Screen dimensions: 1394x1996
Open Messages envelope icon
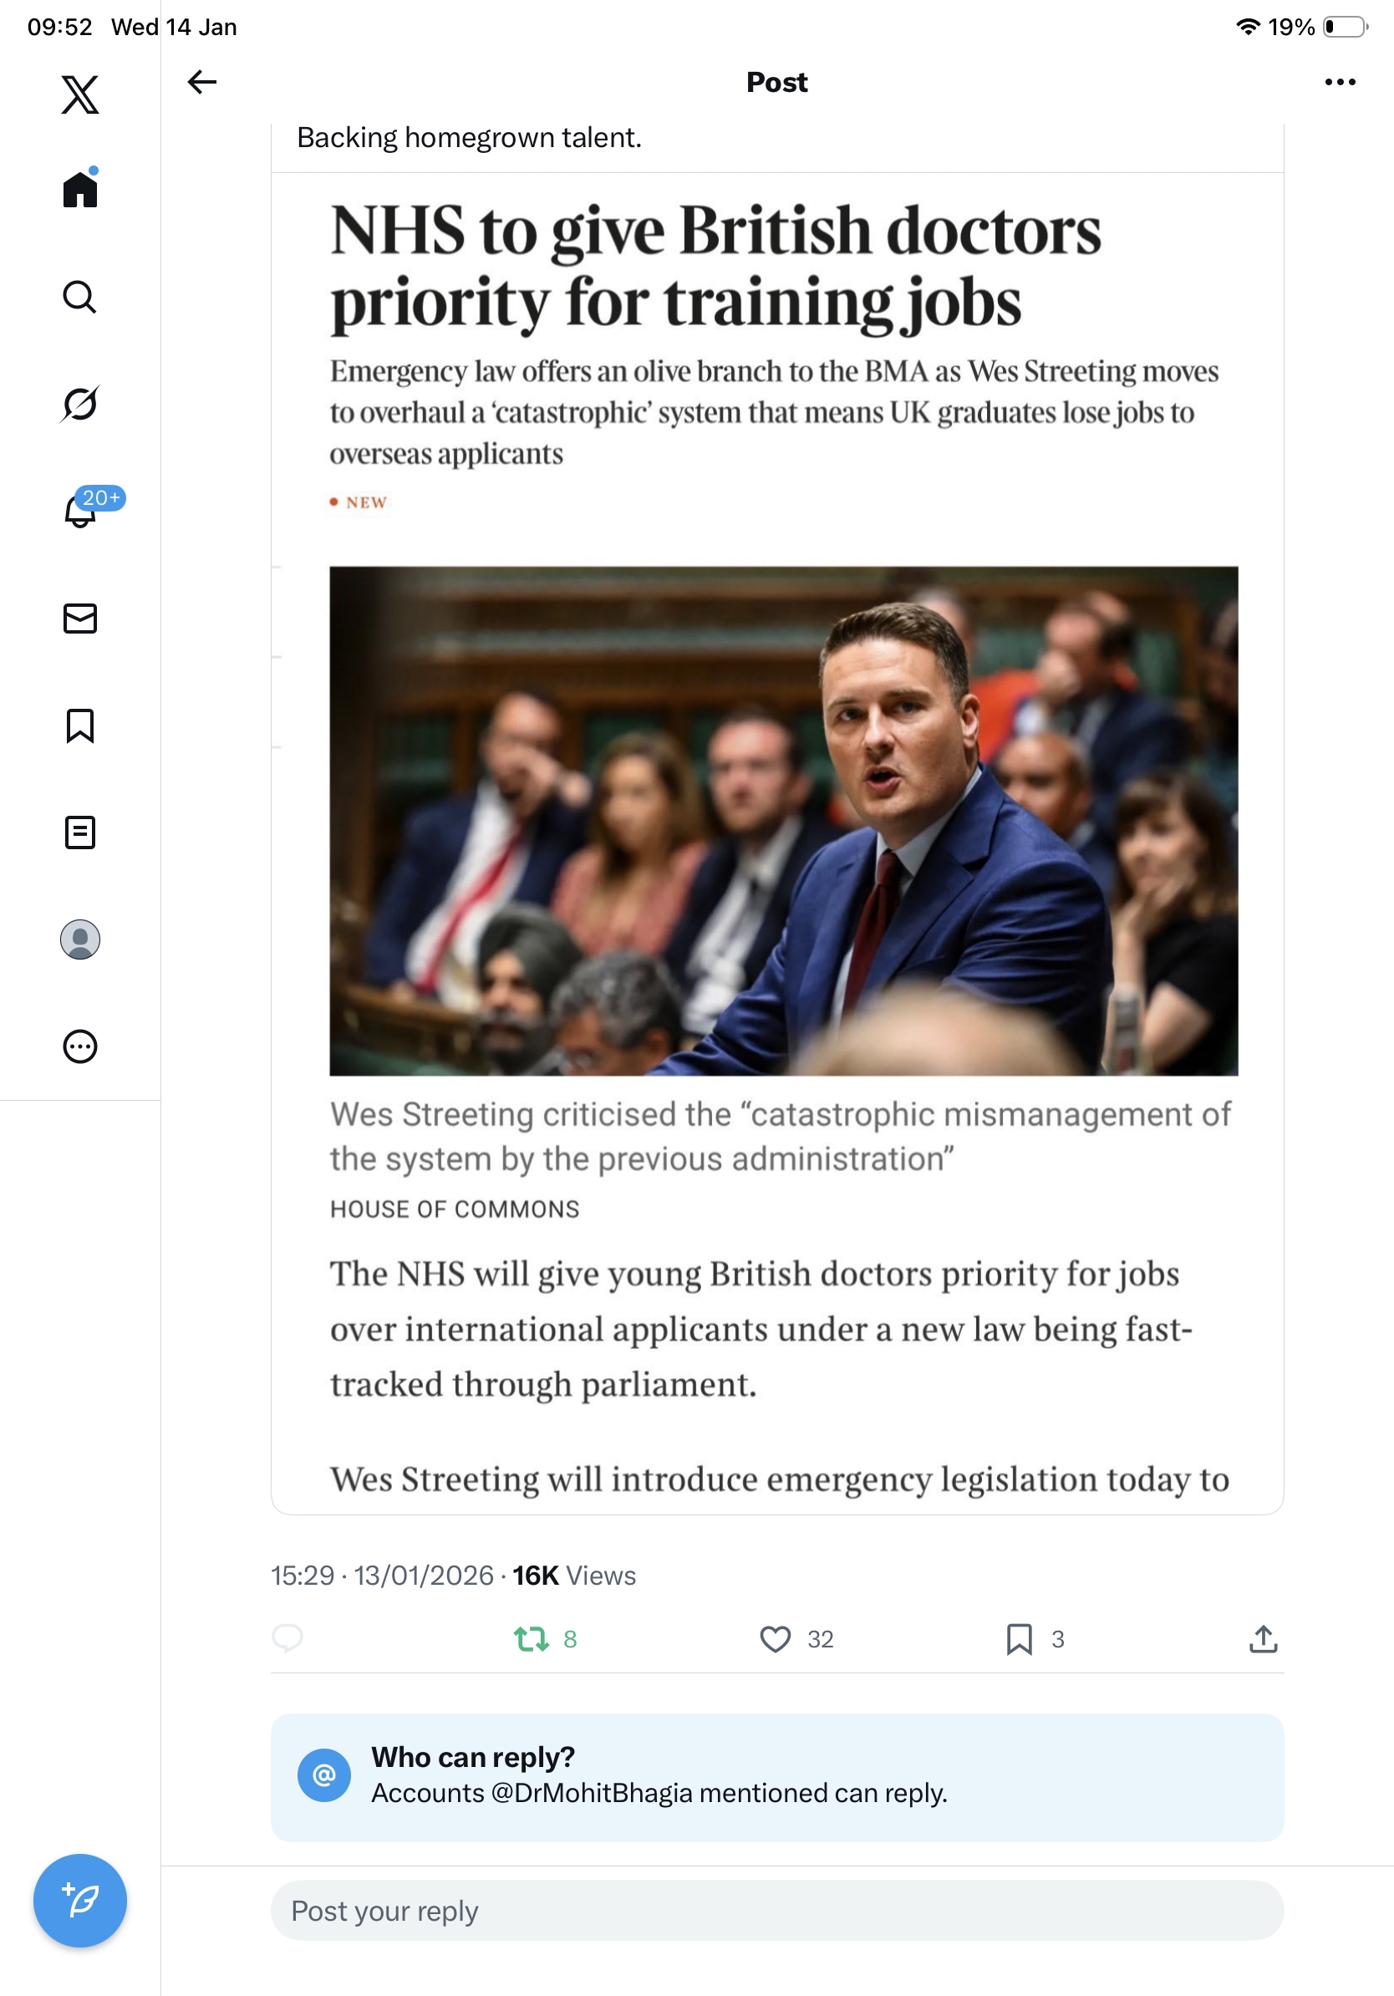(80, 618)
